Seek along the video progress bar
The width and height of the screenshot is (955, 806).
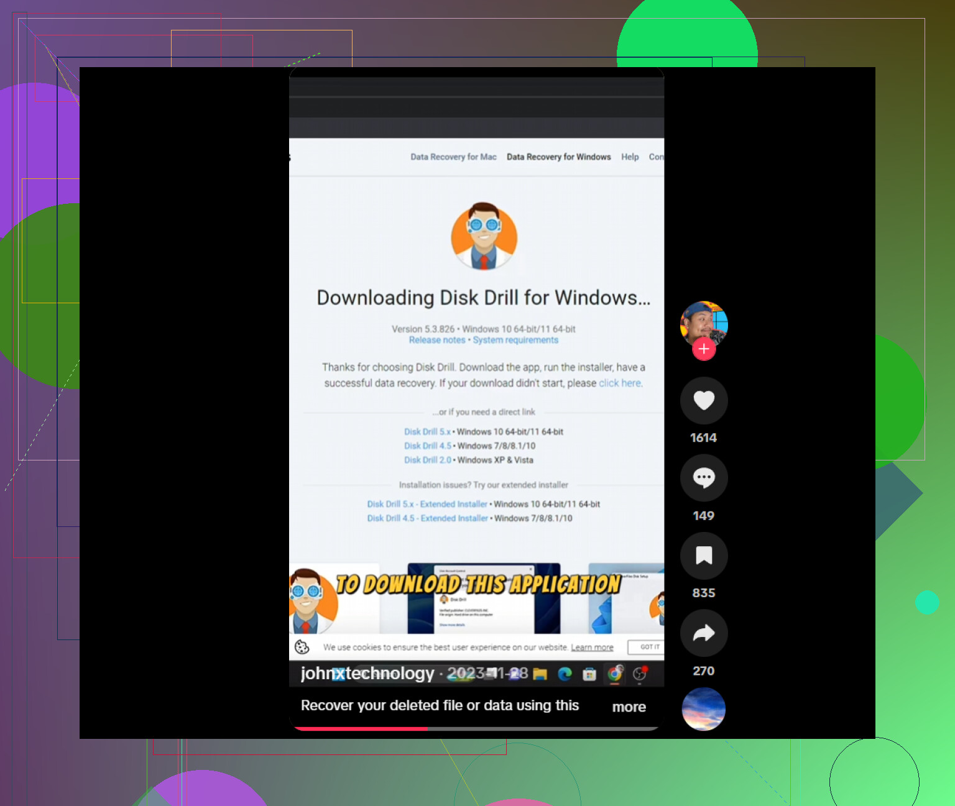pyautogui.click(x=476, y=728)
